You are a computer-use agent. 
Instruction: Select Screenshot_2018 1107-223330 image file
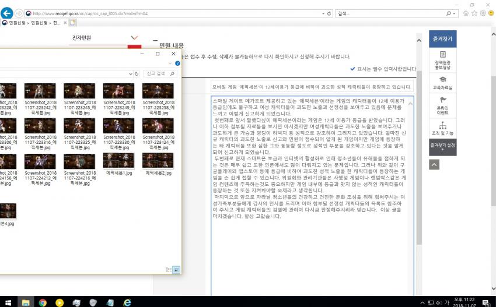pos(118,133)
